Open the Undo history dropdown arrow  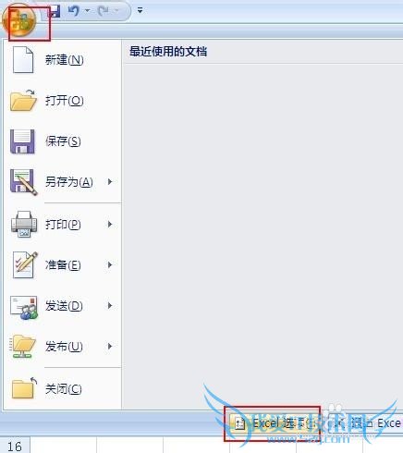coord(88,11)
